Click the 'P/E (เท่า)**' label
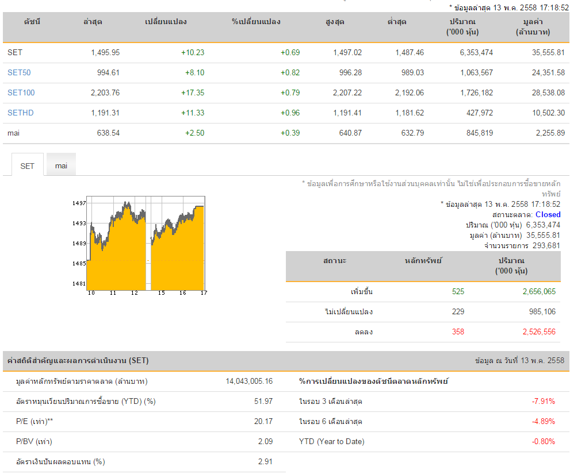Image resolution: width=570 pixels, height=474 pixels. point(35,421)
